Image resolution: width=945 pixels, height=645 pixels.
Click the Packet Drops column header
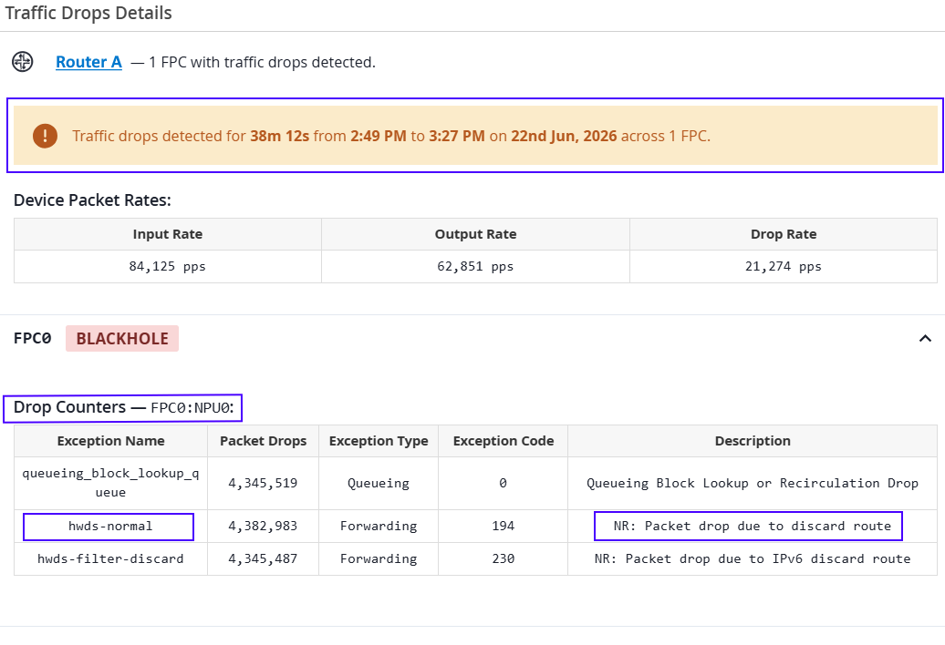[264, 441]
